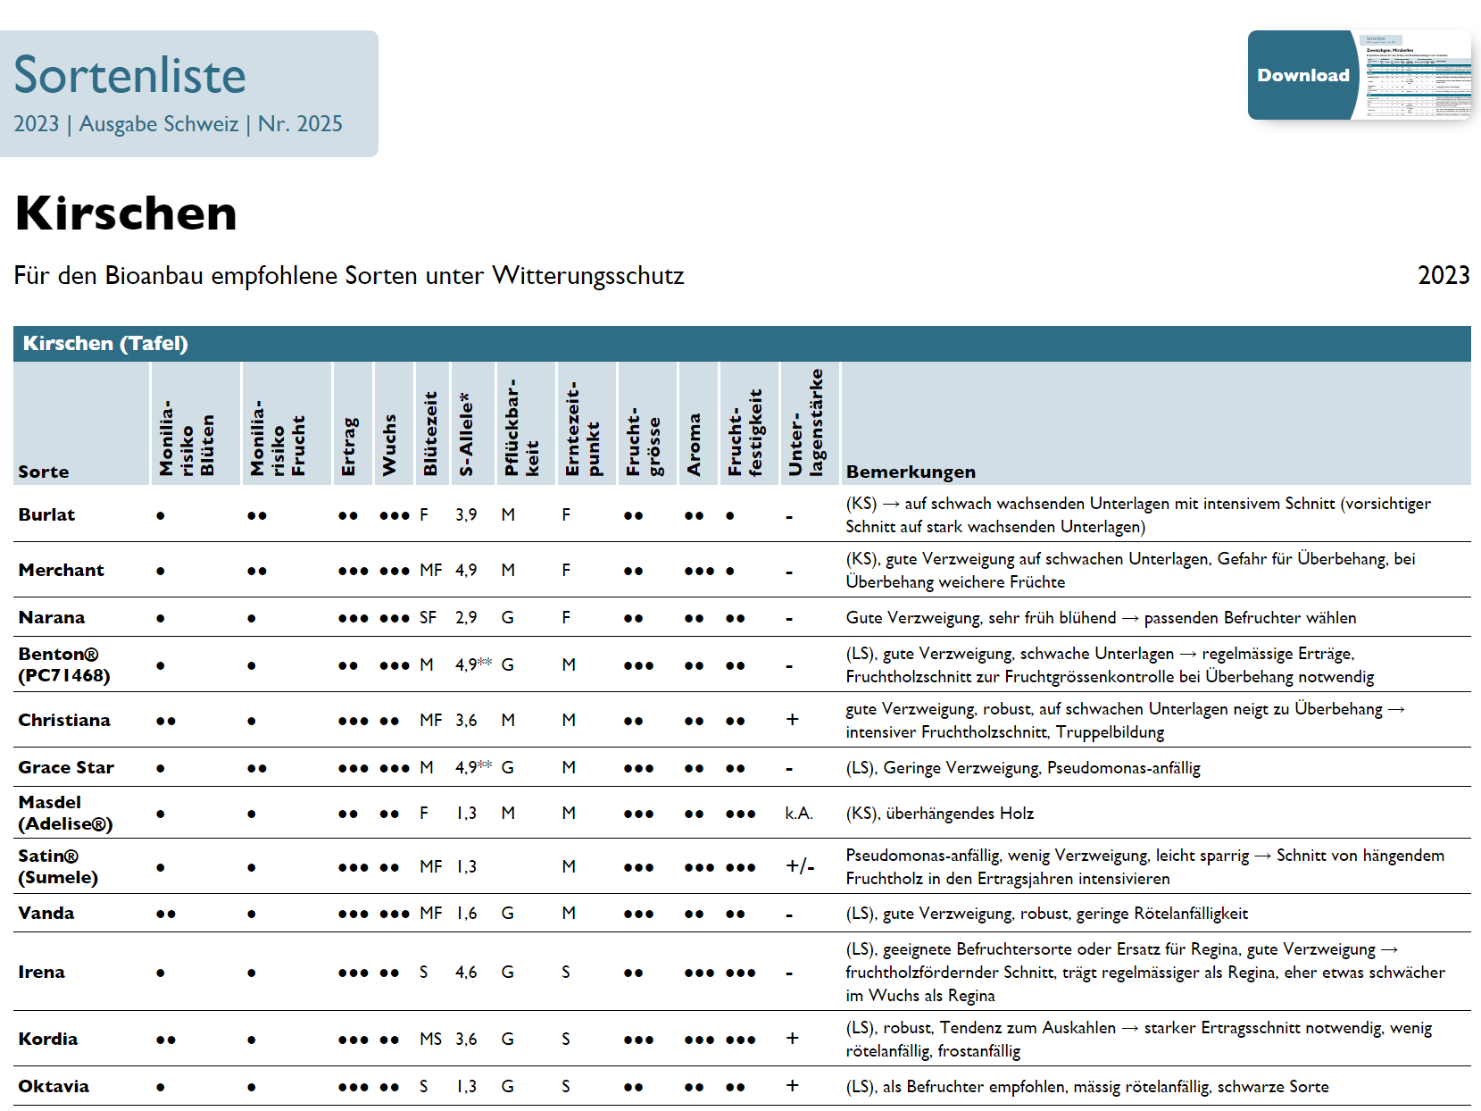Select the 'Grace Star' variety name
1481x1111 pixels.
66,767
